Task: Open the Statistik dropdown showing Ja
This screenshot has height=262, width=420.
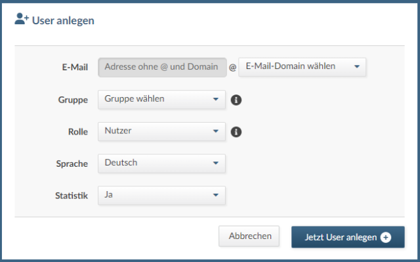Action: pos(161,196)
